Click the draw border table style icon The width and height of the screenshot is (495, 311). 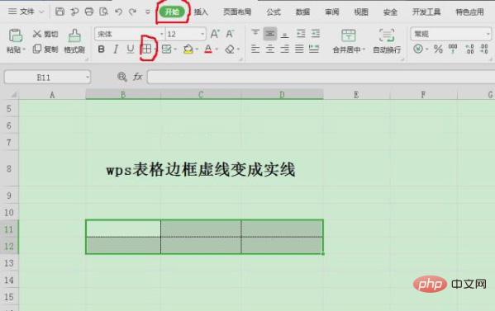click(166, 49)
